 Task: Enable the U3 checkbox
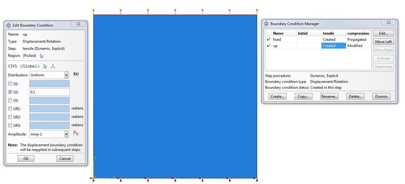[x=10, y=100]
